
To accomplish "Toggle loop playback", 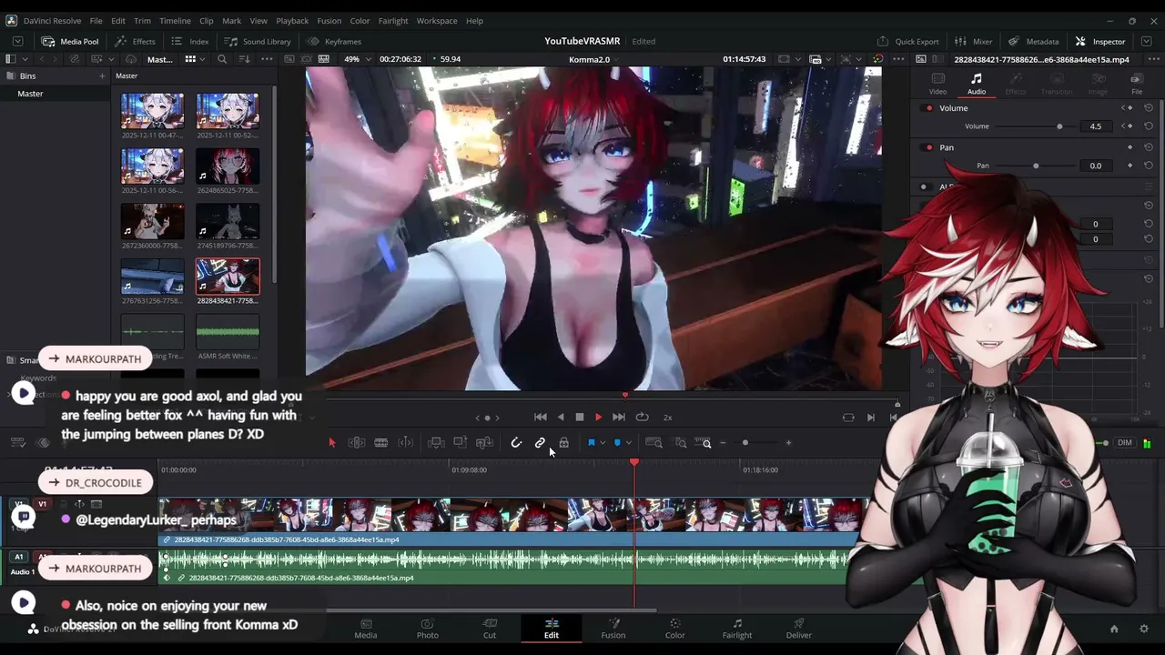I will pos(642,418).
